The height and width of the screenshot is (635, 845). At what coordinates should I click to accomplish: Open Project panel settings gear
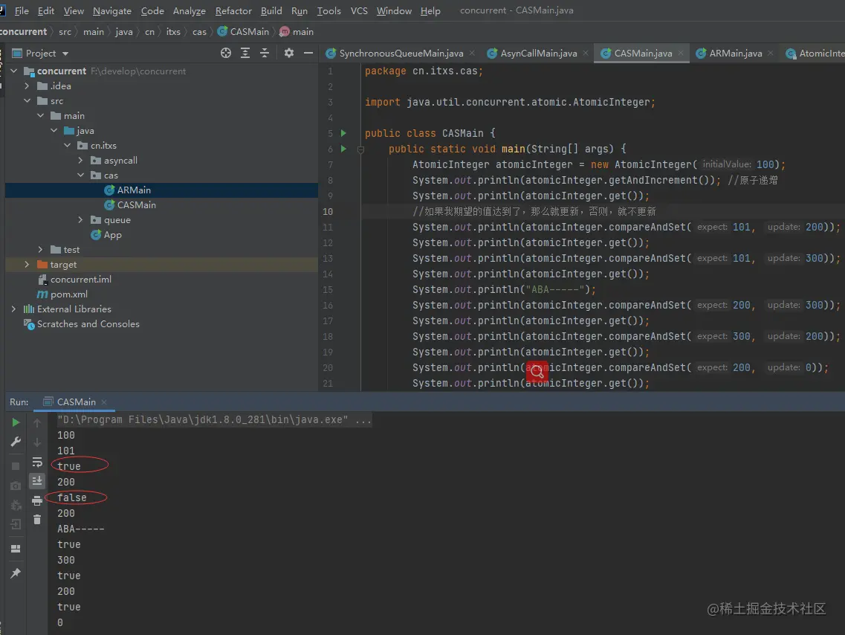pyautogui.click(x=289, y=53)
